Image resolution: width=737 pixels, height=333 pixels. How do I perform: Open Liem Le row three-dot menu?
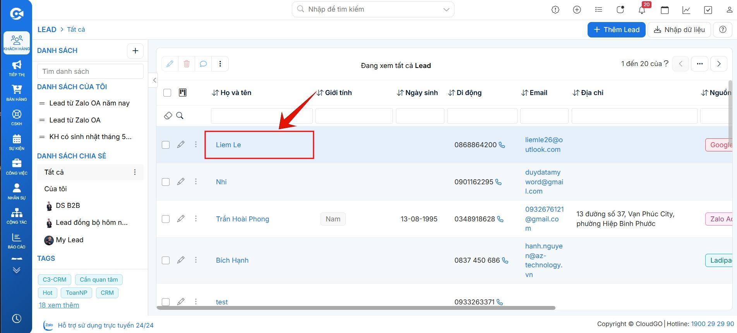click(x=196, y=144)
